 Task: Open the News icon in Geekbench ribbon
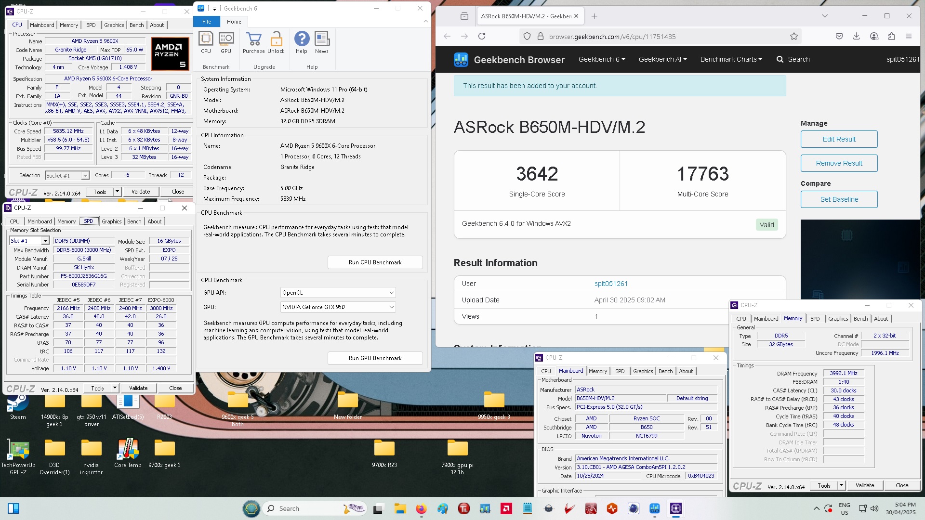322,39
